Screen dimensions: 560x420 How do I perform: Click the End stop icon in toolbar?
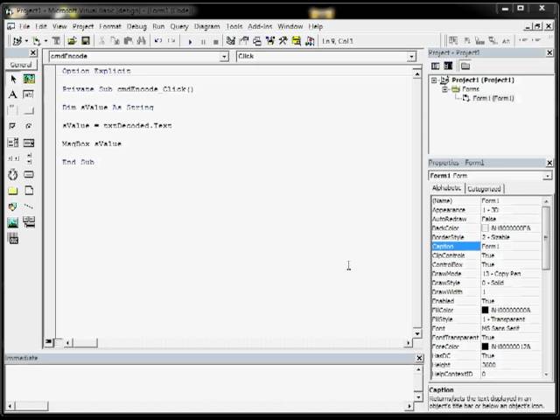pos(216,42)
